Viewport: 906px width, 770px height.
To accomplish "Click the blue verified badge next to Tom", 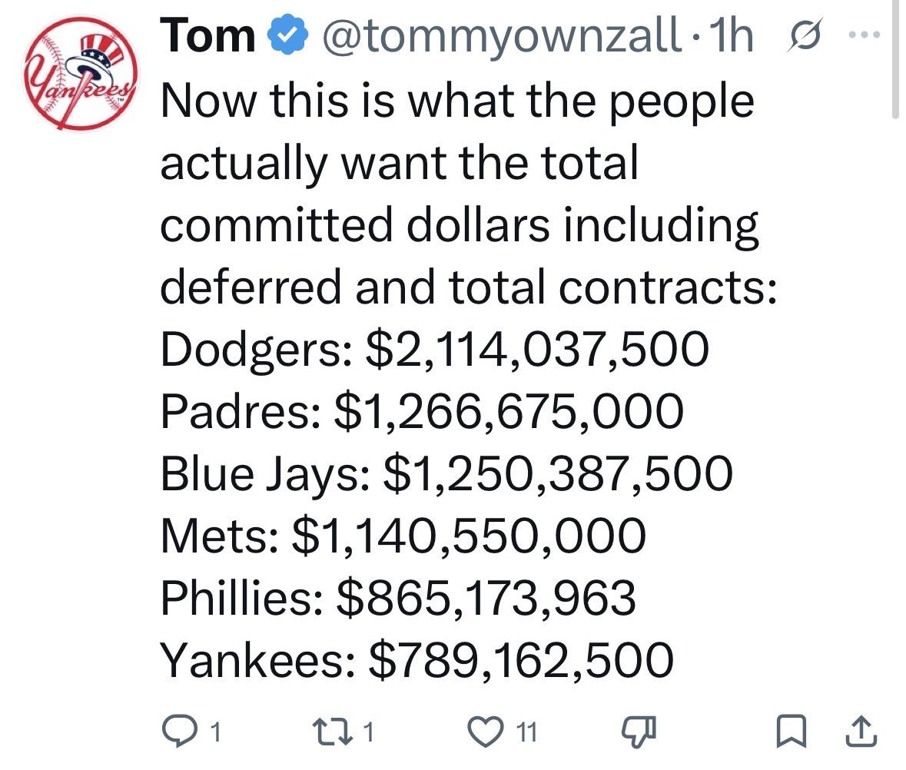I will pos(282,37).
